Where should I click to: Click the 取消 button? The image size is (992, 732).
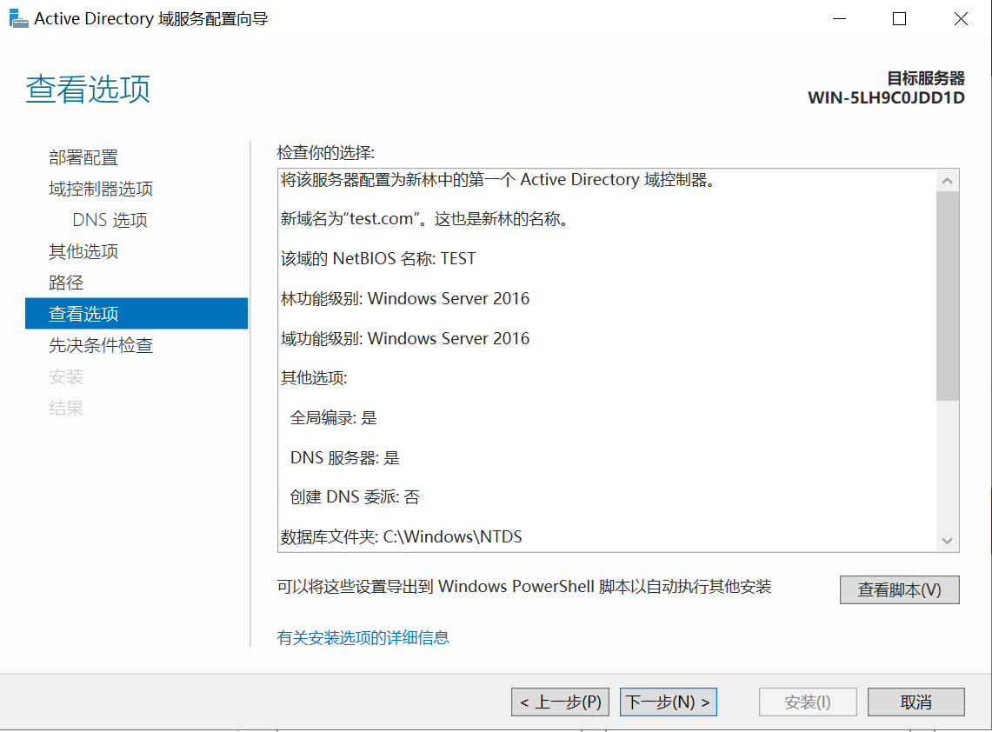click(x=915, y=702)
